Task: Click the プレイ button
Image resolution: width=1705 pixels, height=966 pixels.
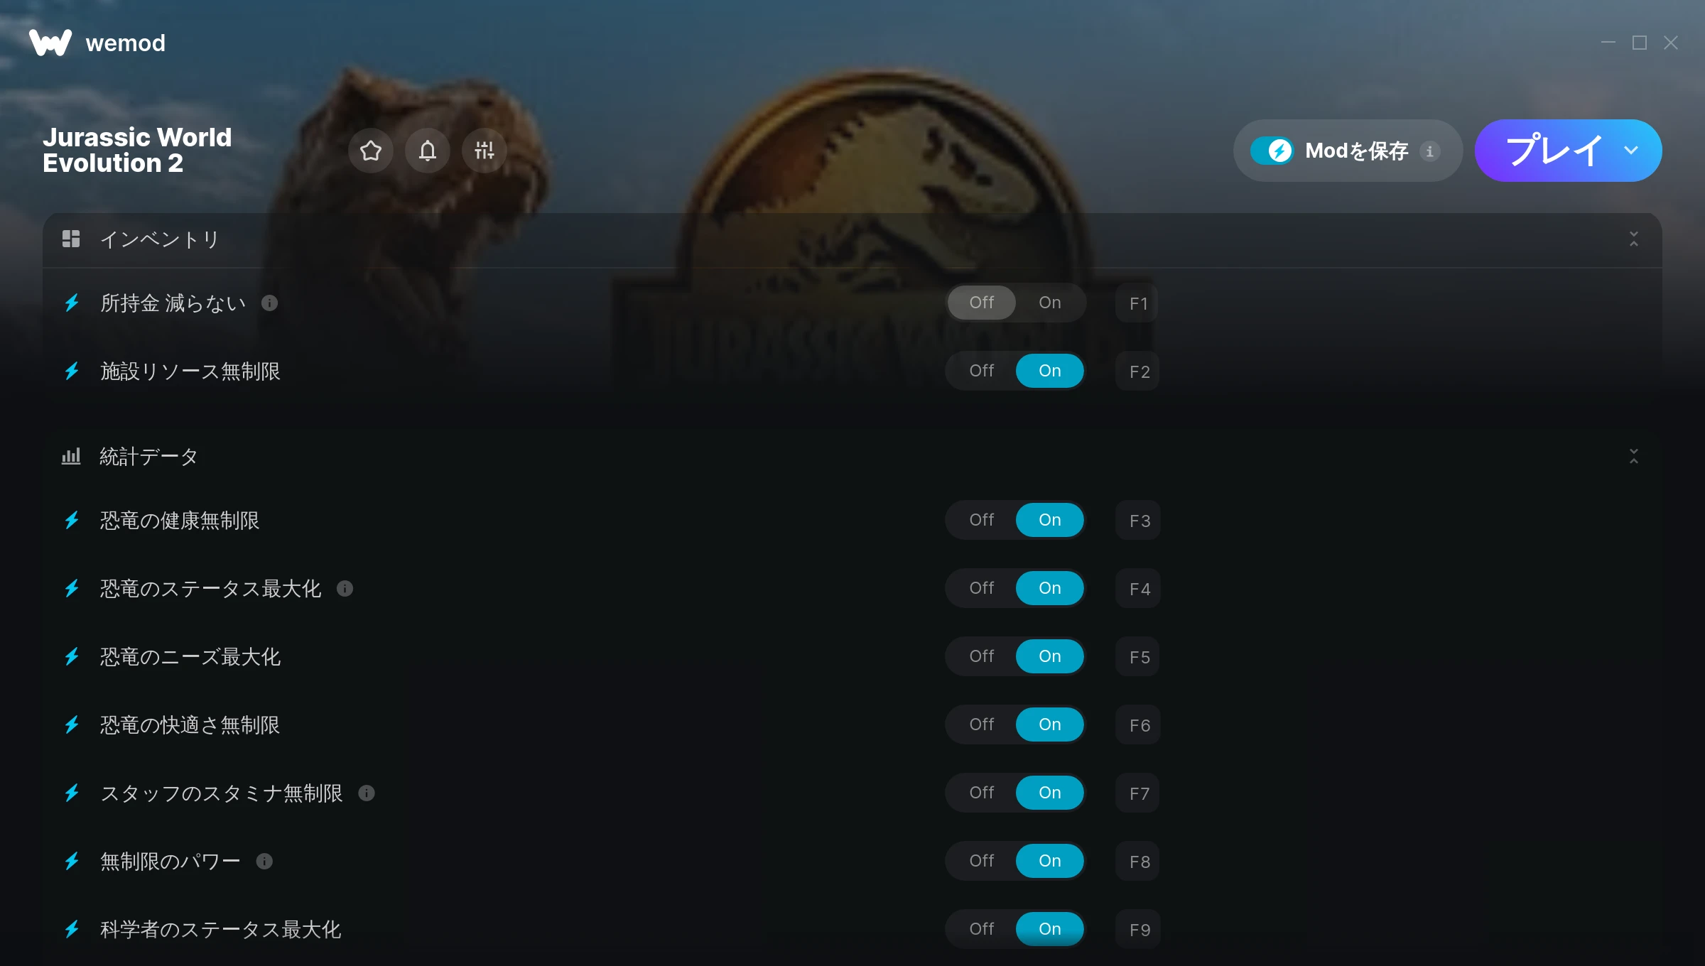Action: pos(1554,151)
